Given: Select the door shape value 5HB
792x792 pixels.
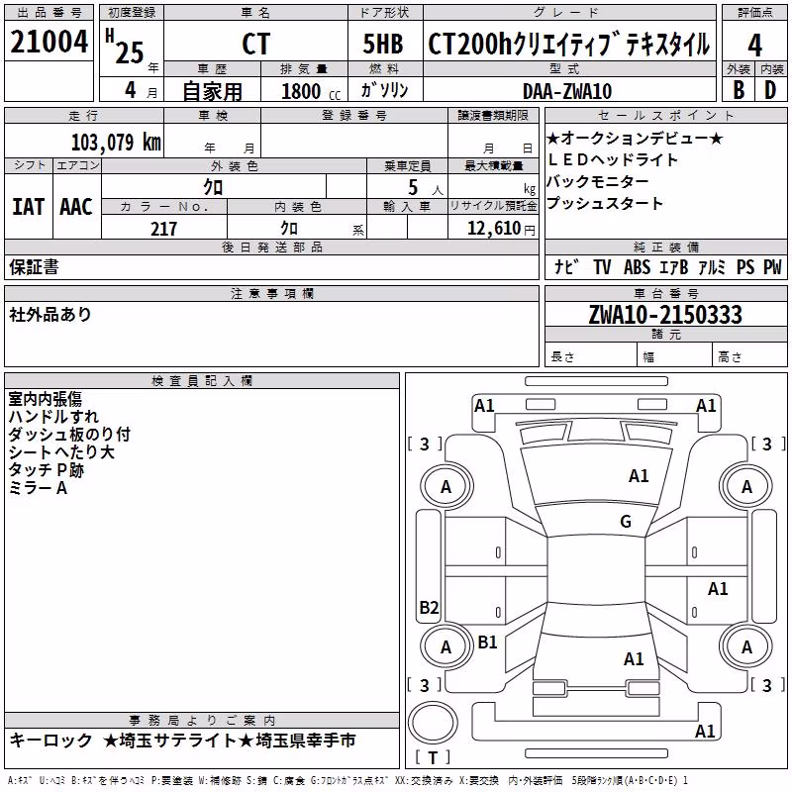Looking at the screenshot, I should tap(383, 44).
